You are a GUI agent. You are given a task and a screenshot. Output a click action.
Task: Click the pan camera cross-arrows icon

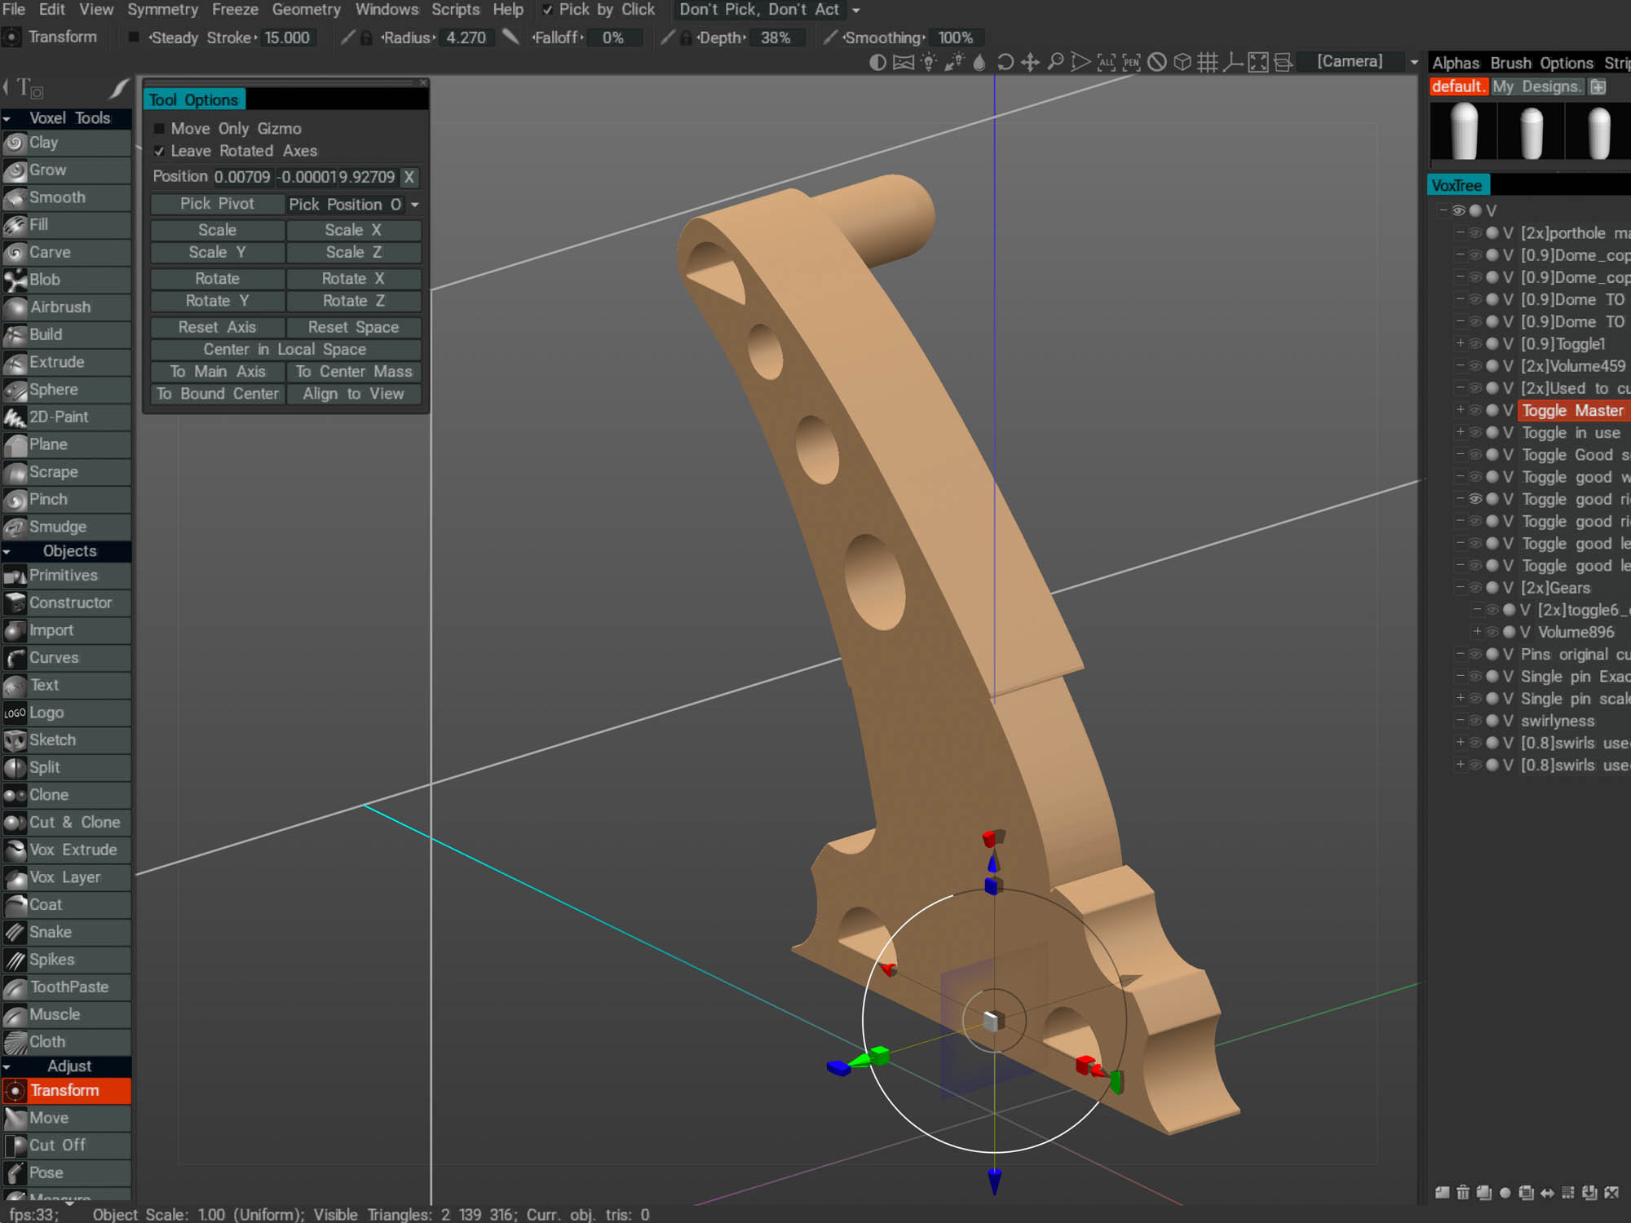coord(1030,62)
